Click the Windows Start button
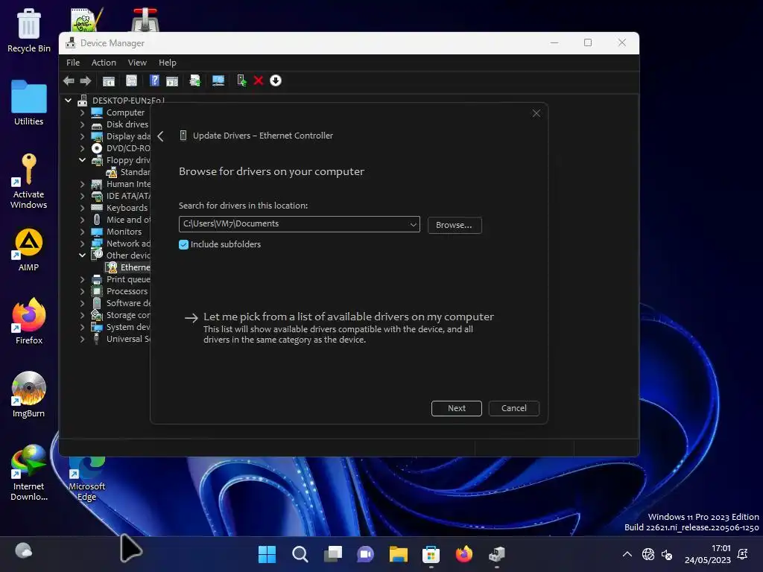 click(x=267, y=554)
